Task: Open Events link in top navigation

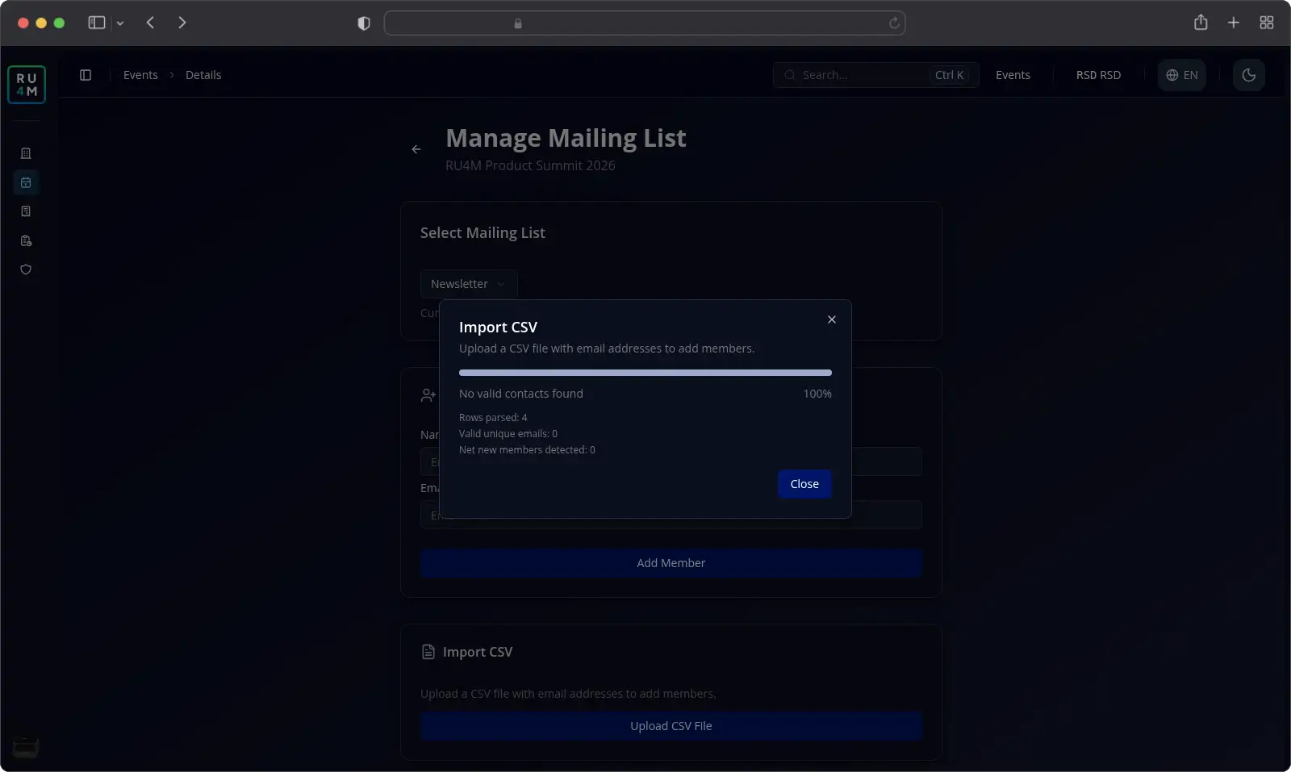Action: 1013,75
